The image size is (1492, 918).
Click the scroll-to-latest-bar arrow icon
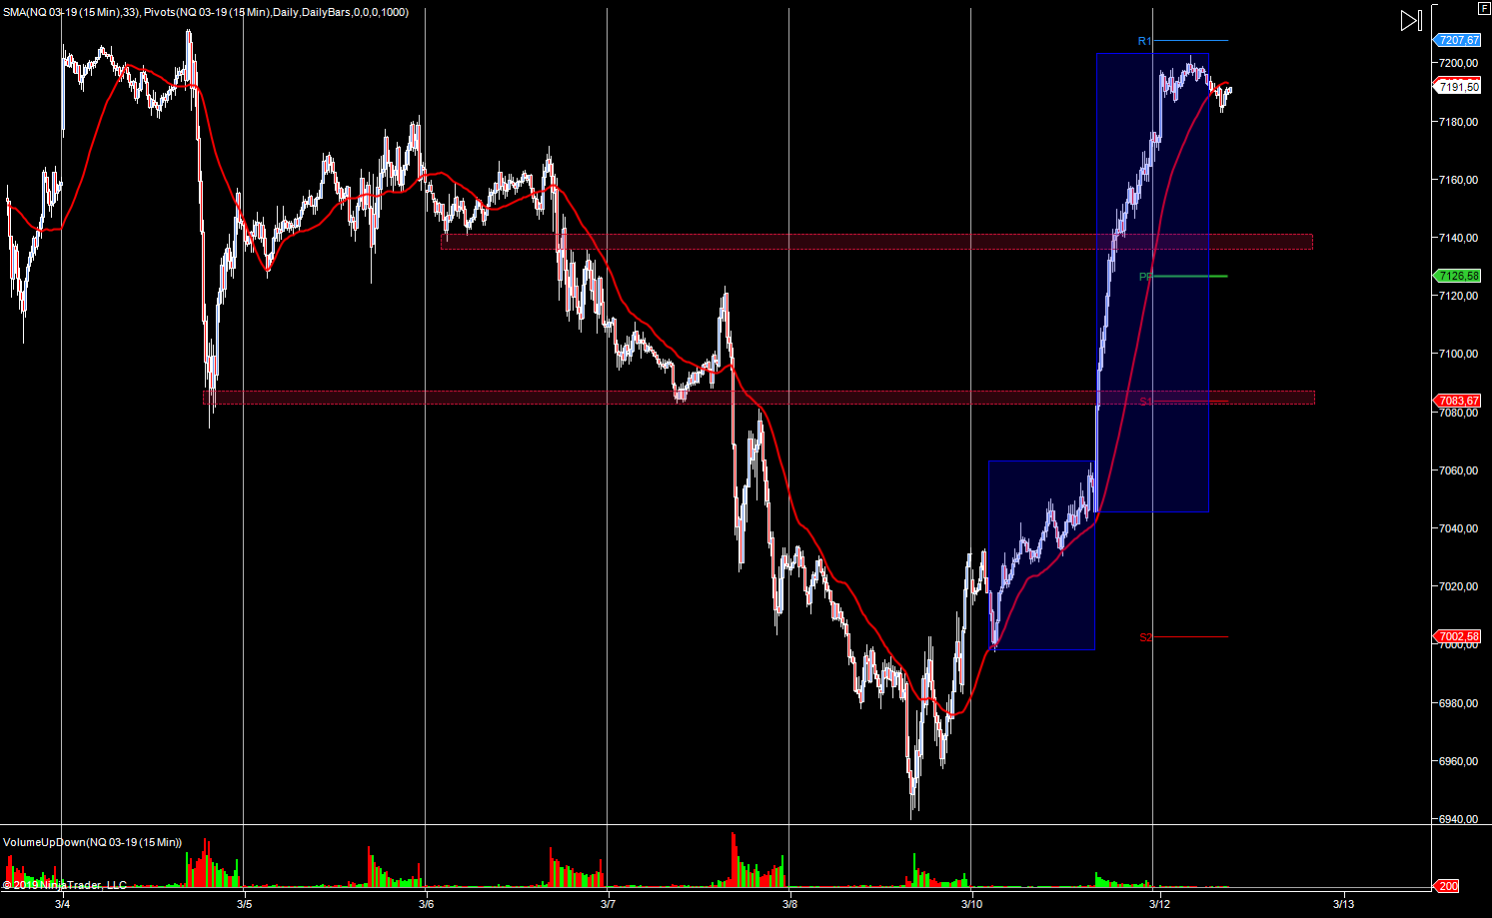(x=1410, y=21)
